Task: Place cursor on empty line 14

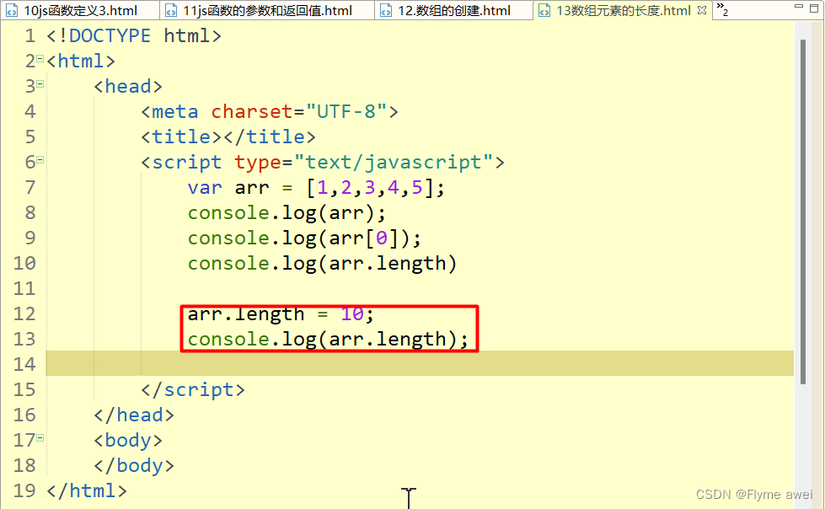Action: (x=420, y=364)
